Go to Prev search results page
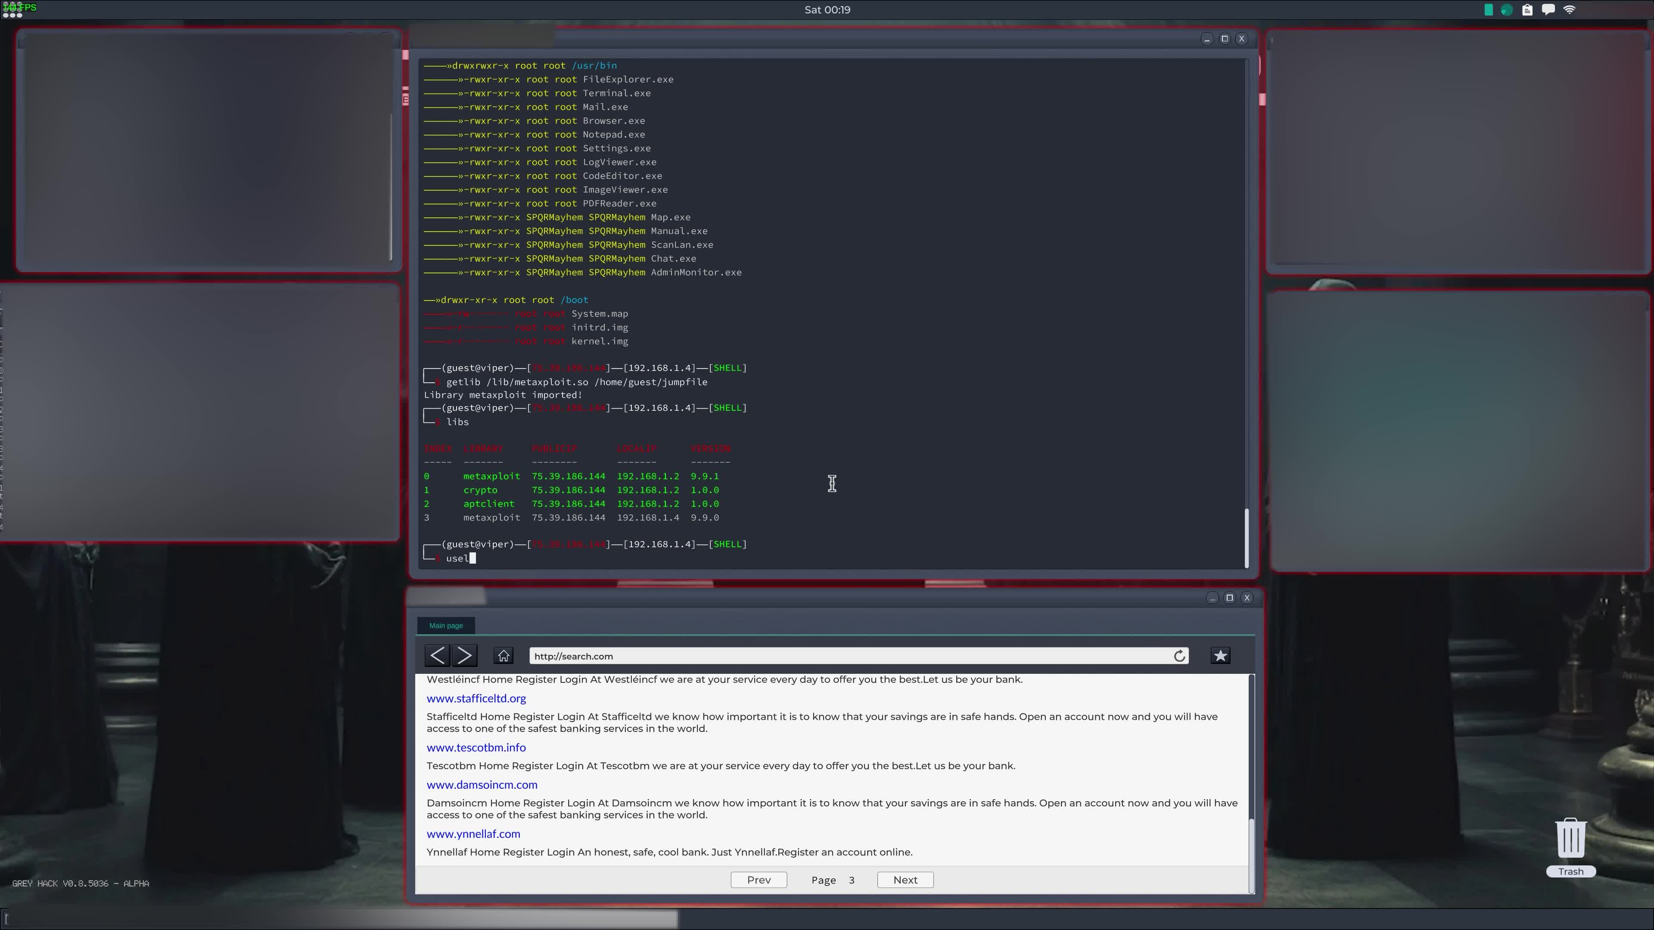Viewport: 1654px width, 930px height. point(758,880)
